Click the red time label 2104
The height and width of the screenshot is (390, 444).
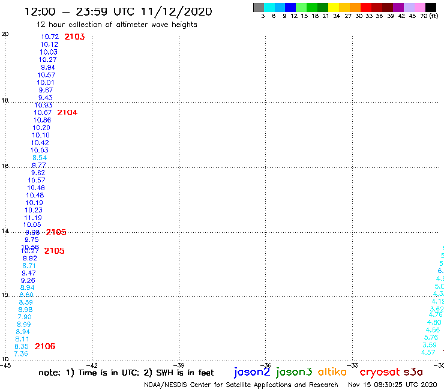[x=67, y=112]
